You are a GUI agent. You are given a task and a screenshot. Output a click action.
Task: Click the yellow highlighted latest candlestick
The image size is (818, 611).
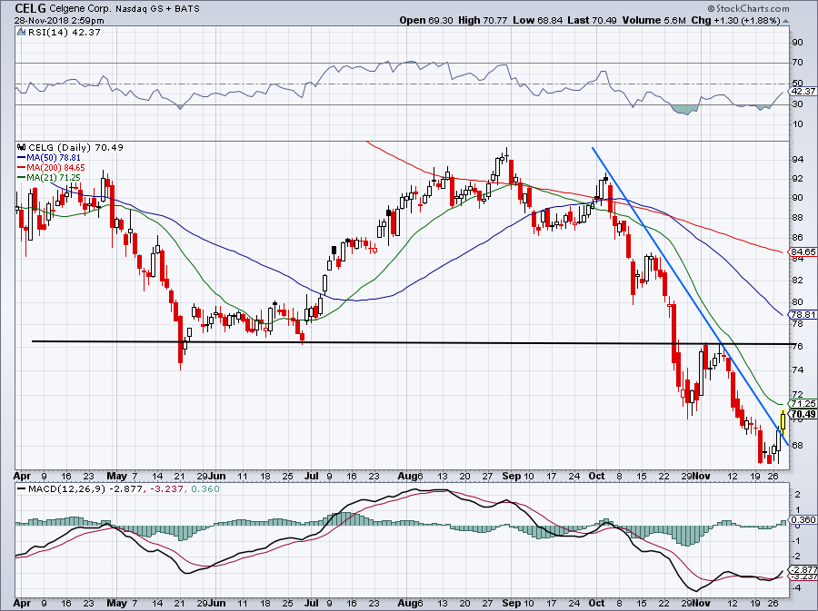783,422
